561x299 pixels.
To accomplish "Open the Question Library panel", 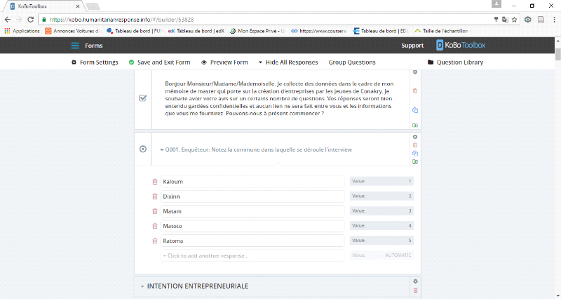I will (x=455, y=62).
